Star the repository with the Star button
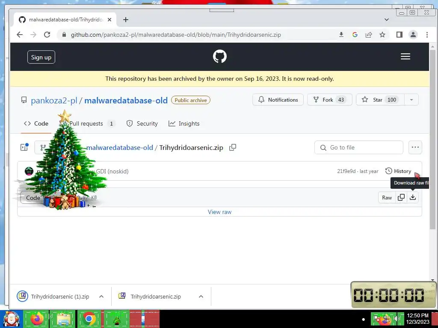This screenshot has height=328, width=438. click(380, 100)
